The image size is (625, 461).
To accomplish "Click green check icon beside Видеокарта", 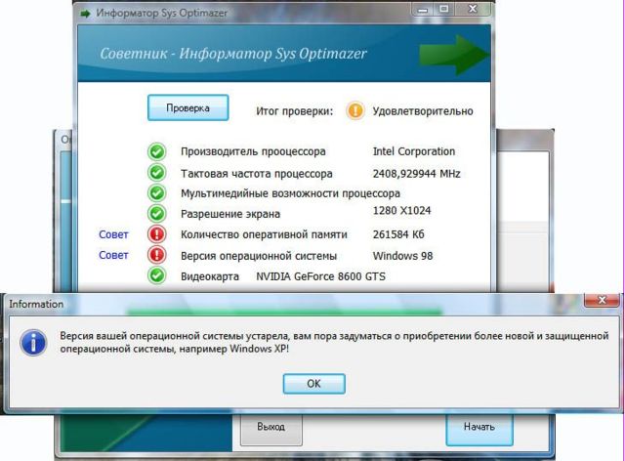I will (x=156, y=275).
